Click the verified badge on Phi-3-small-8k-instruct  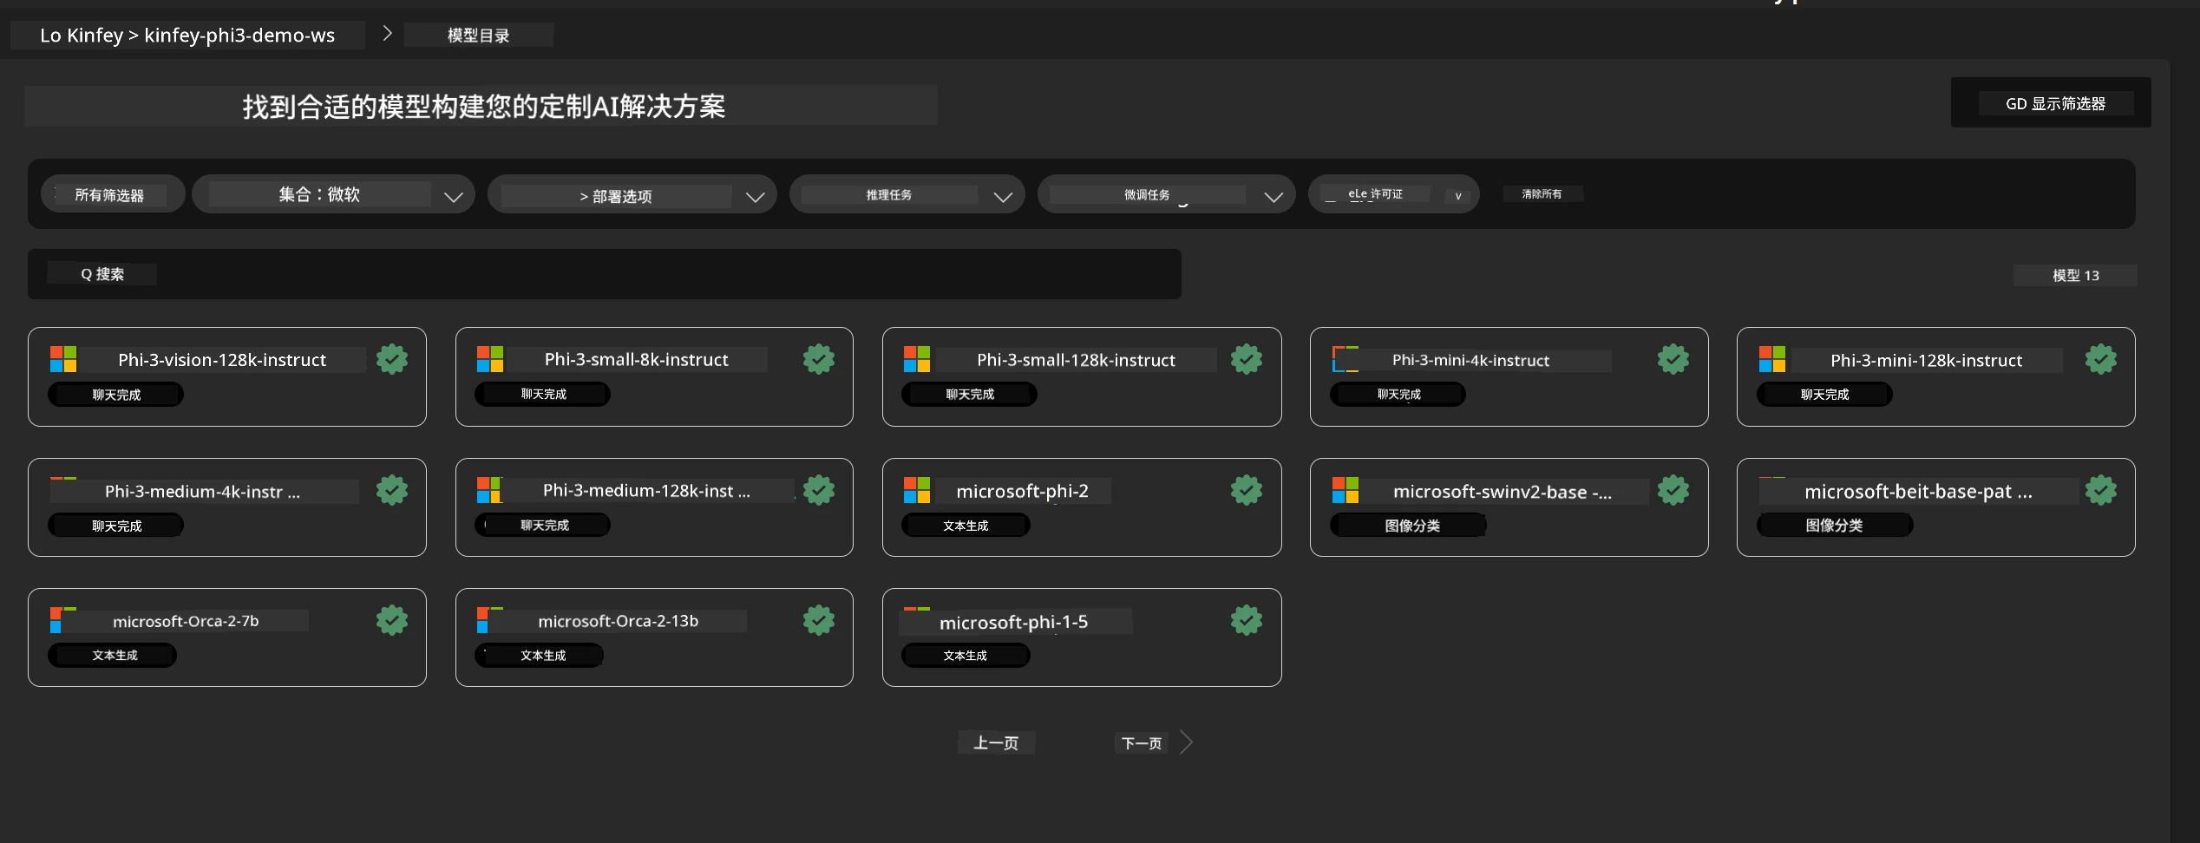[819, 359]
